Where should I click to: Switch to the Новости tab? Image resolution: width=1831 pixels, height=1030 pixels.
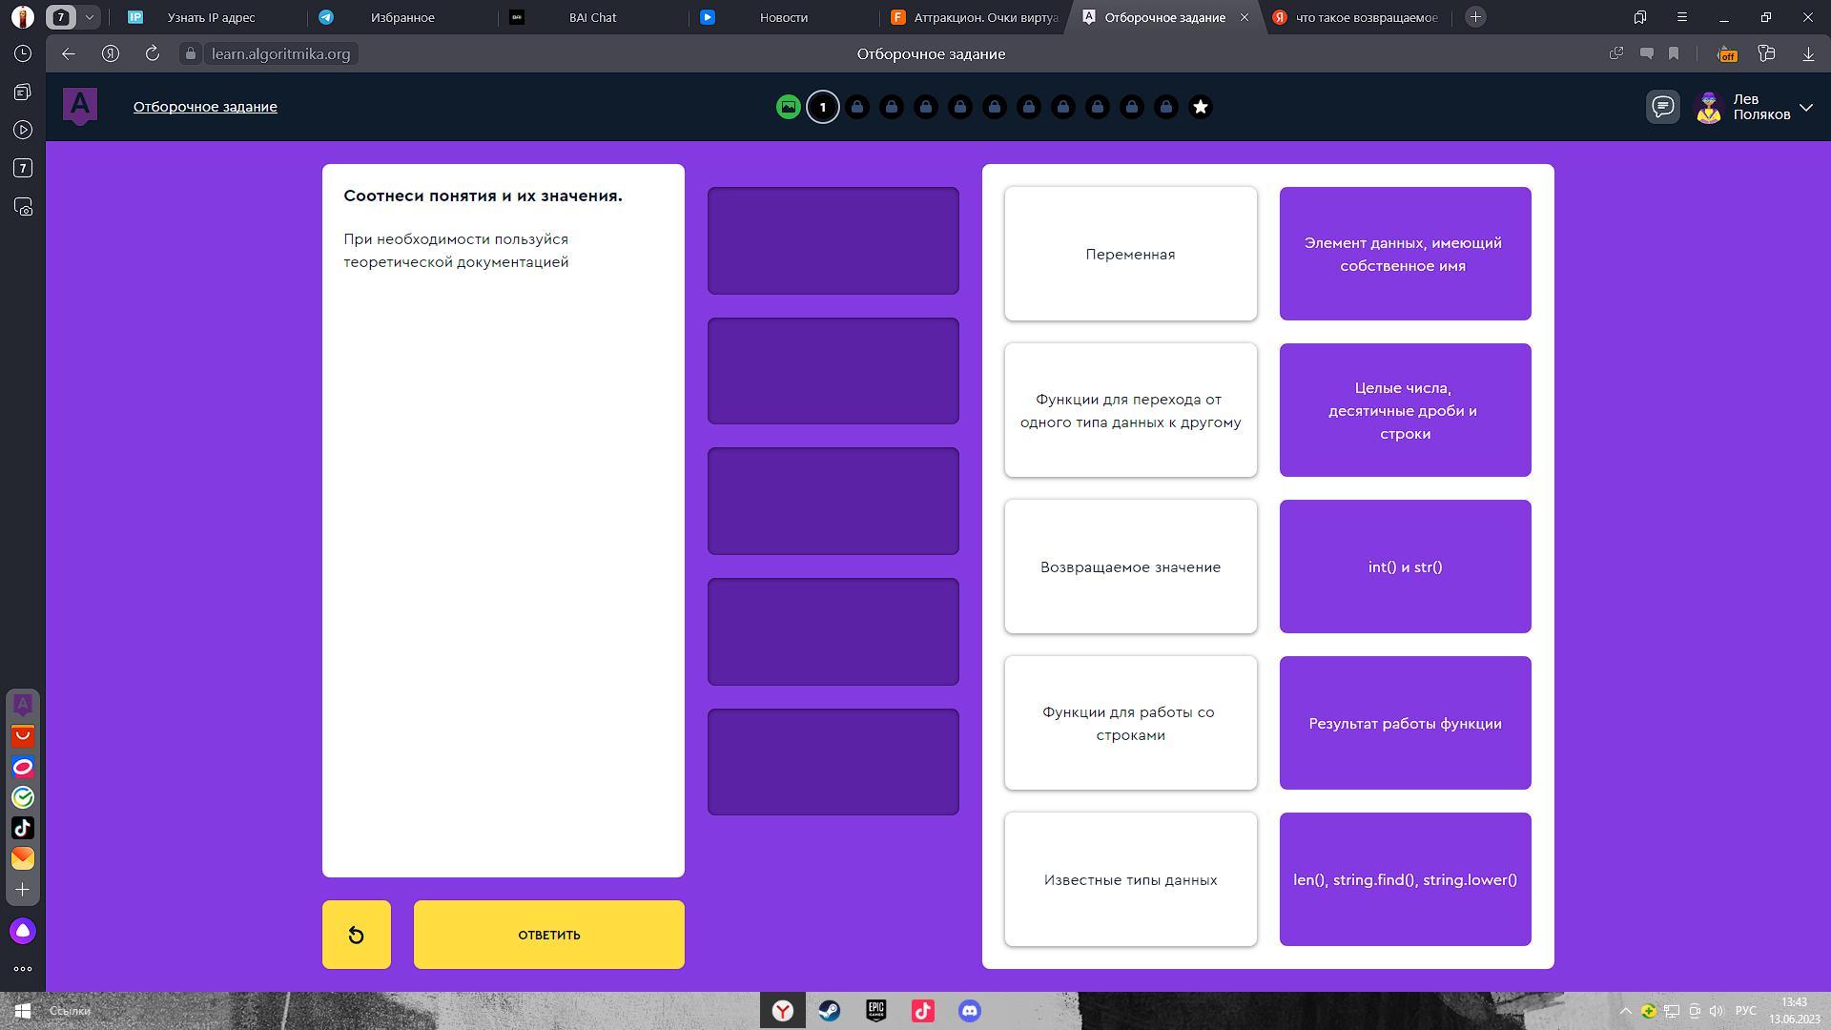[783, 17]
